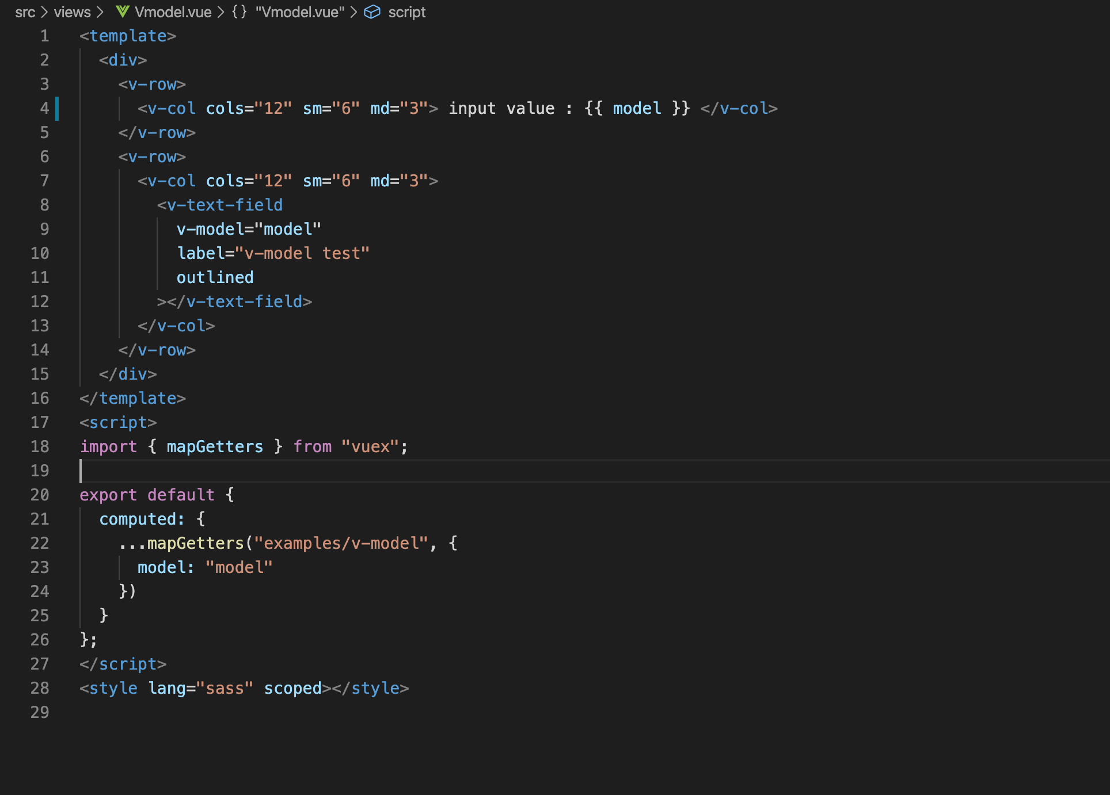1110x795 pixels.
Task: Open the 'Vmodel.vue' file breadcrumb
Action: (173, 12)
